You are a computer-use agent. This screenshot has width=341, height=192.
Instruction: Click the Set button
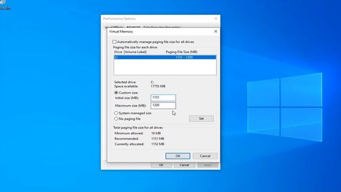201,118
